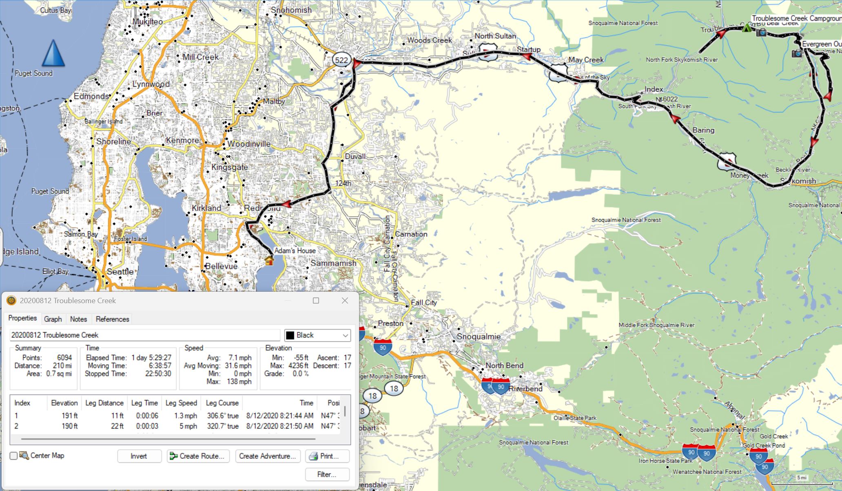Click the 522 highway shield marker
The image size is (842, 491).
[x=341, y=60]
